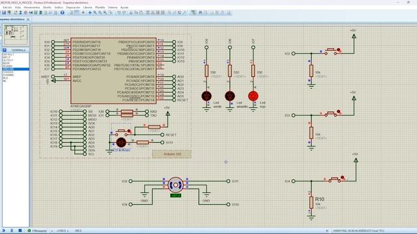Viewport: 417px width, 234px height.
Task: Click the P pick button beside TERMINALS
Action: pyautogui.click(x=5, y=50)
